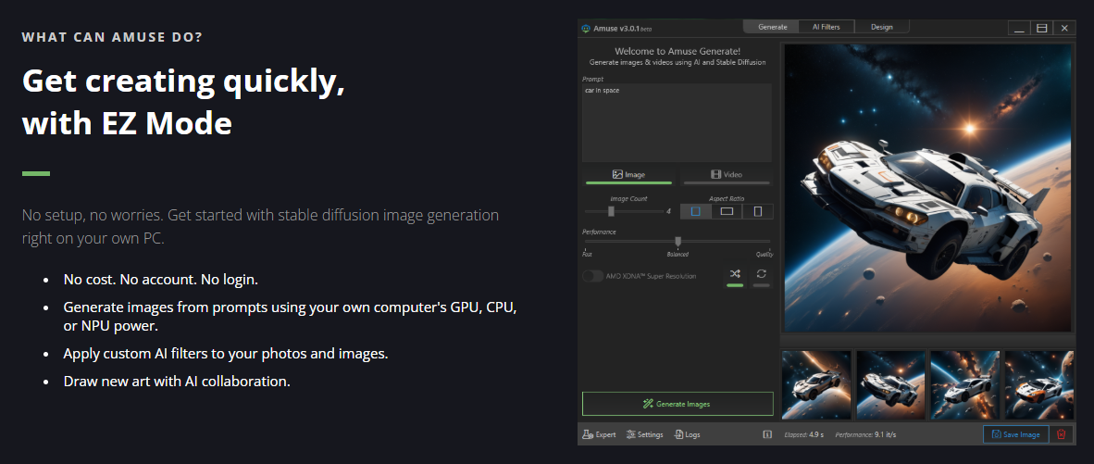The width and height of the screenshot is (1094, 464).
Task: Open the info icon in status bar
Action: [766, 434]
